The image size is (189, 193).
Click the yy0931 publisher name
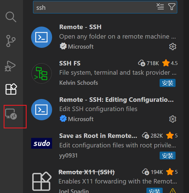tap(68, 156)
